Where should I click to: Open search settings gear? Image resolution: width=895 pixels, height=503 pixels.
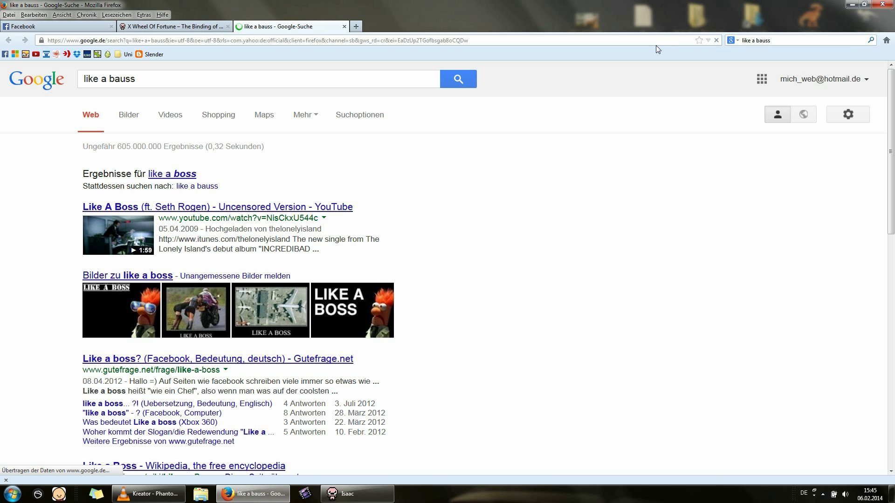(x=847, y=115)
